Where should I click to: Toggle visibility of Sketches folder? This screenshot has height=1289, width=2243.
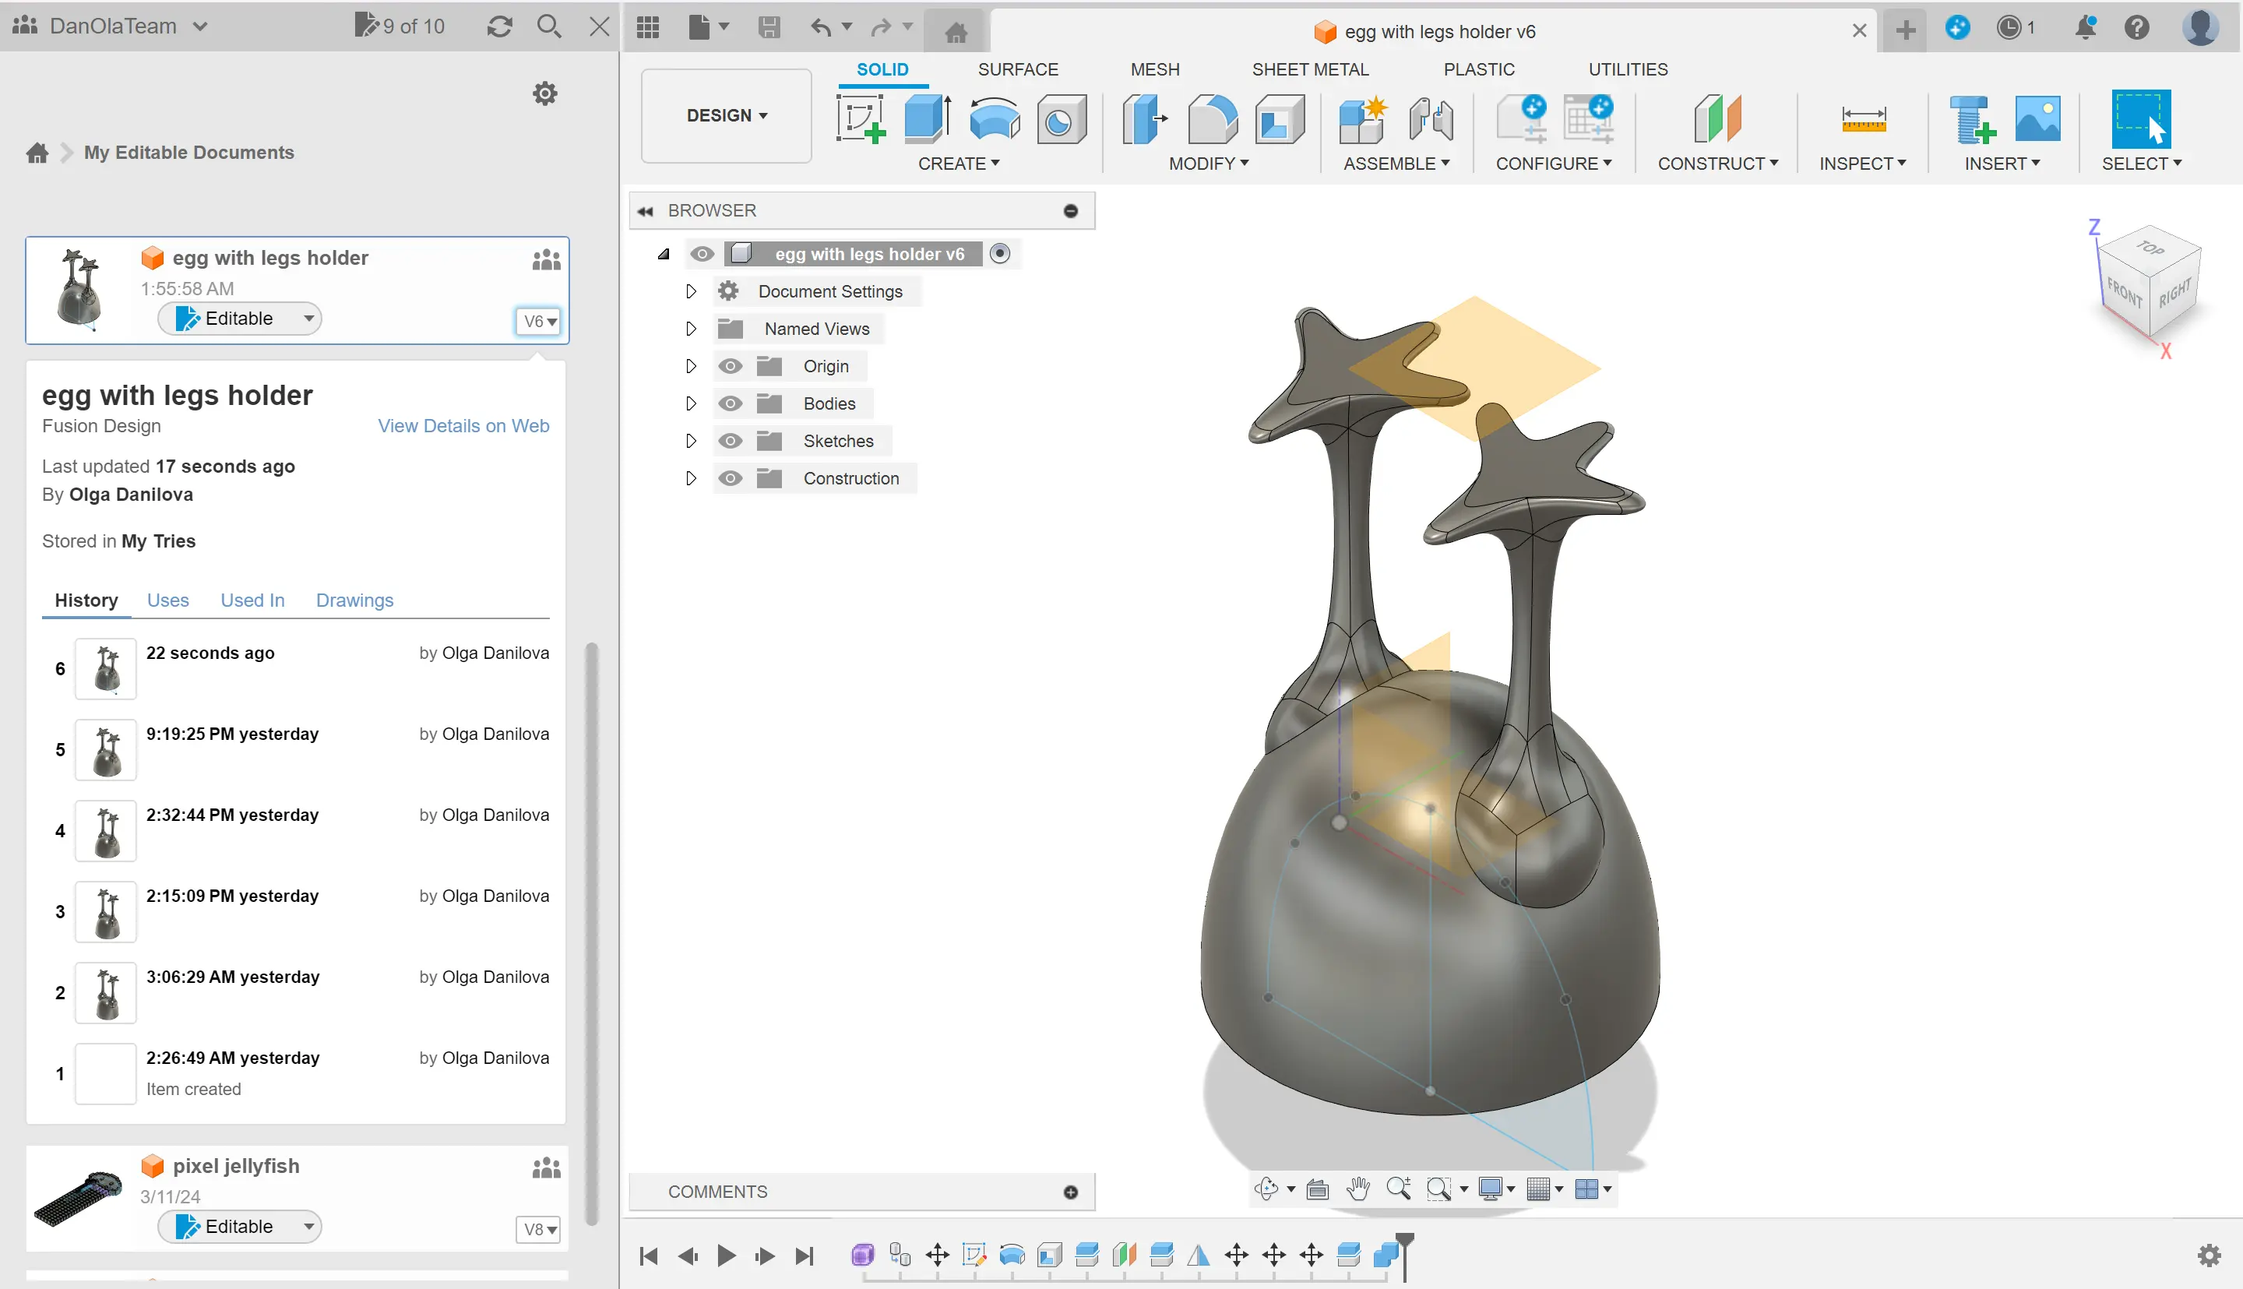pos(731,441)
